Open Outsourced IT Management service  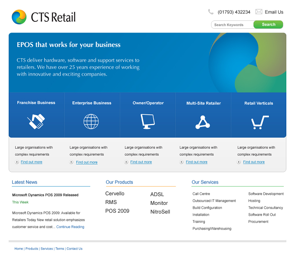coord(214,201)
